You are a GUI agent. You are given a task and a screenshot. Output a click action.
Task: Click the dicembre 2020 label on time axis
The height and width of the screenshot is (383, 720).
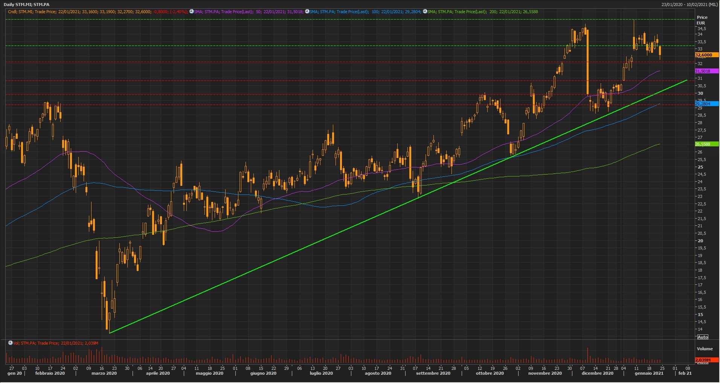tap(597, 374)
